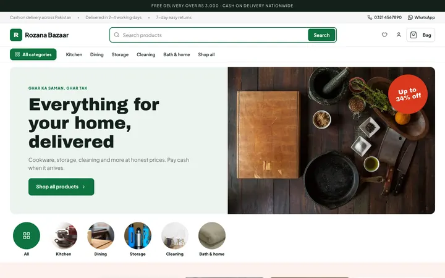The height and width of the screenshot is (278, 445).
Task: Click the Up to 34% off badge
Action: 408,94
